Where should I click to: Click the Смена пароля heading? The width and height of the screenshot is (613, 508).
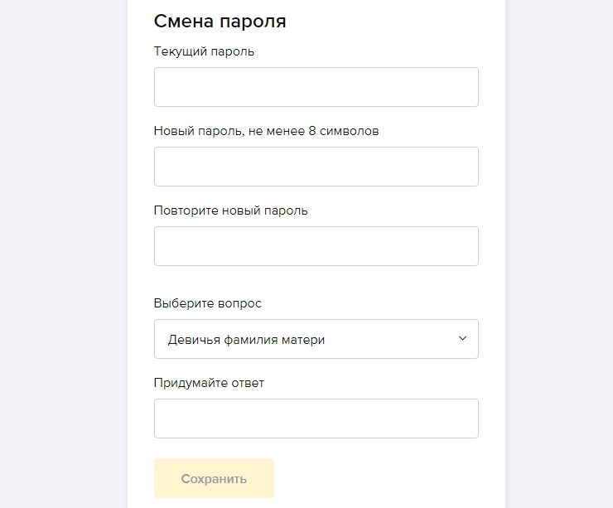pyautogui.click(x=220, y=22)
